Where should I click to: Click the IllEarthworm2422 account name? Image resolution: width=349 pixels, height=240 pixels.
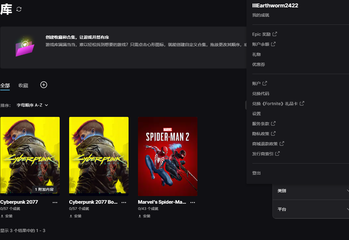275,6
